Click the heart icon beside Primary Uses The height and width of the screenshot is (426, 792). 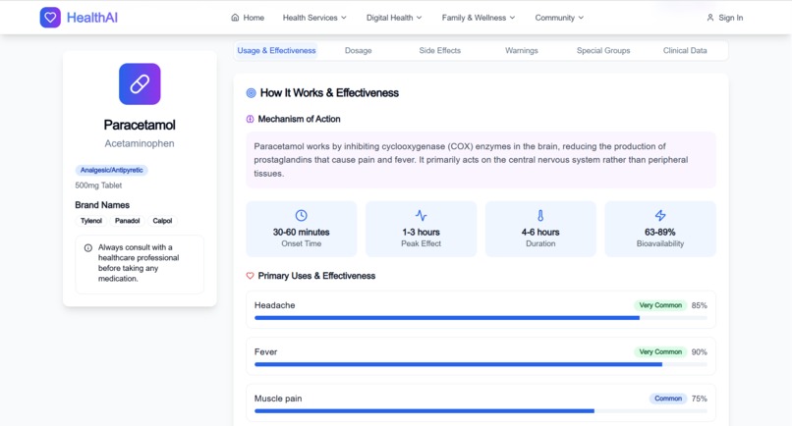[250, 276]
